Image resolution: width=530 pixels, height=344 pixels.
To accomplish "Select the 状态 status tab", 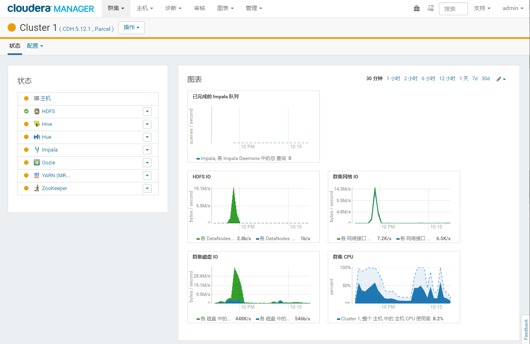I will [15, 46].
